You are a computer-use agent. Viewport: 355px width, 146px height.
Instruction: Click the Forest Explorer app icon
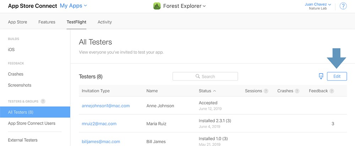(157, 6)
